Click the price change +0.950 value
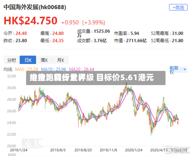Image resolution: width=192 pixels, height=156 pixels. (70, 23)
